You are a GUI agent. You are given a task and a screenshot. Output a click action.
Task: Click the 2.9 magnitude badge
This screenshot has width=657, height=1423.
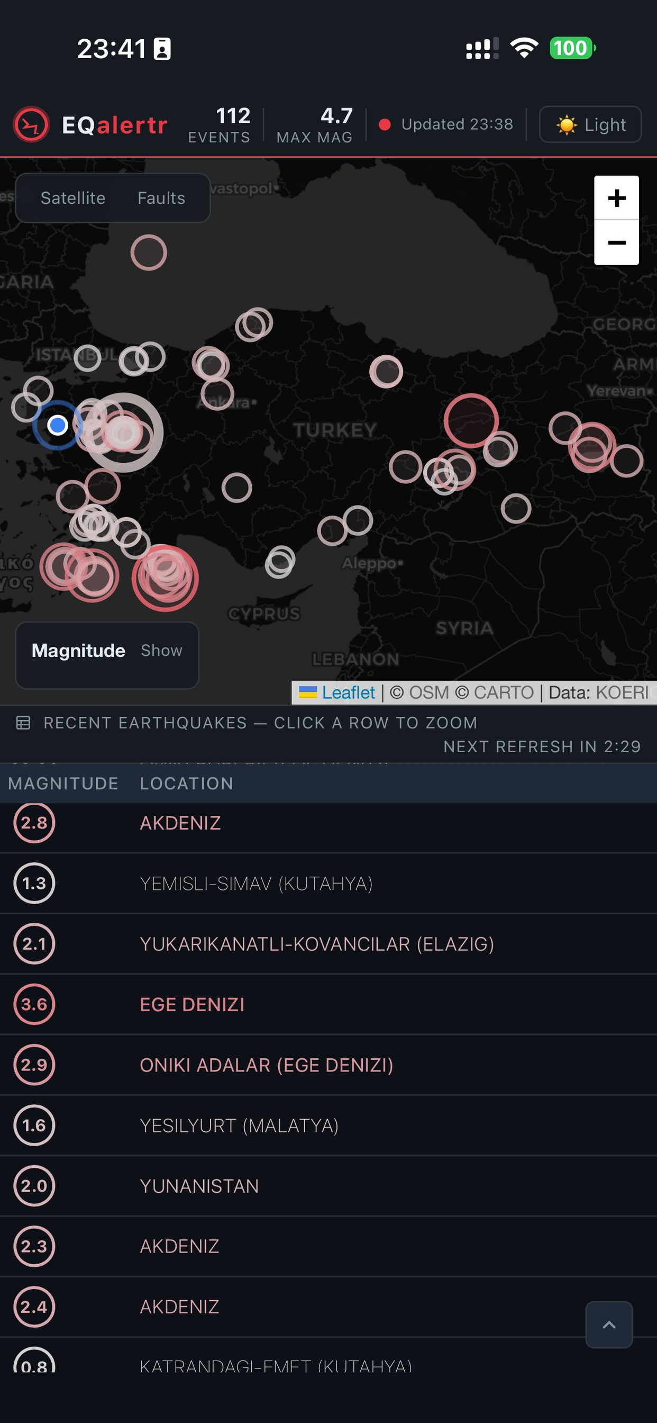coord(34,1065)
